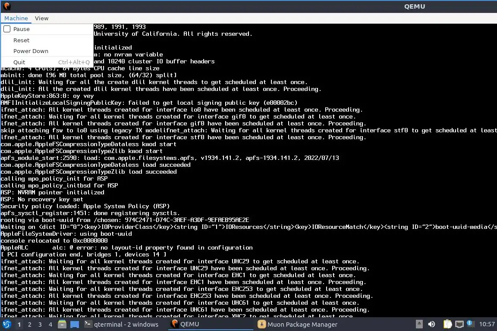Open the qterminal taskbar entry
The width and height of the screenshot is (497, 331).
click(122, 325)
